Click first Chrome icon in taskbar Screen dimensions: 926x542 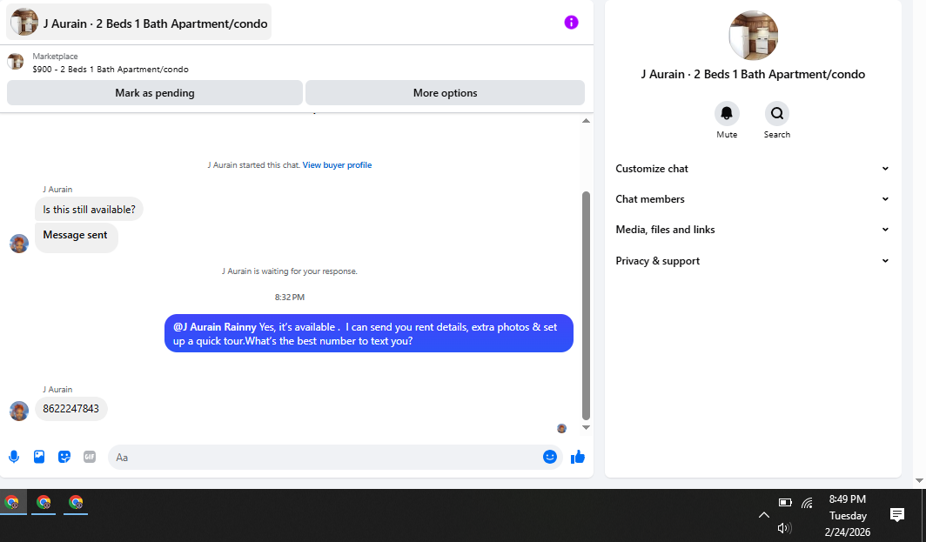(x=12, y=503)
